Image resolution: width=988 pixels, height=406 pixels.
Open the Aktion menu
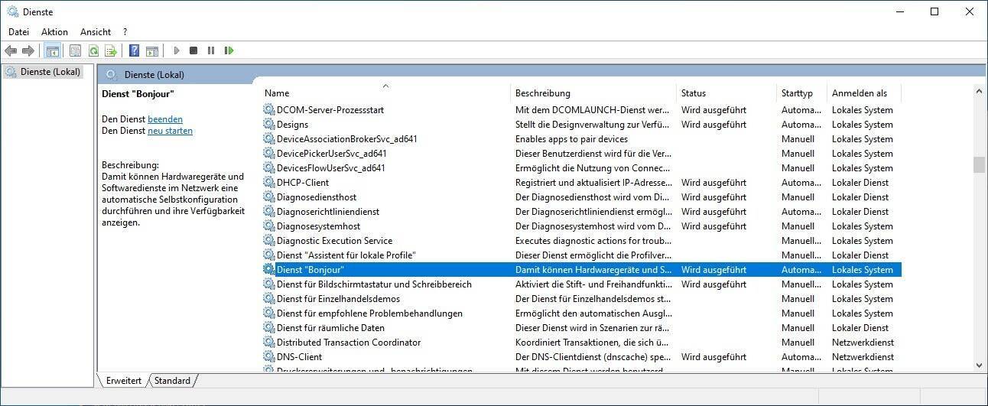(x=54, y=32)
